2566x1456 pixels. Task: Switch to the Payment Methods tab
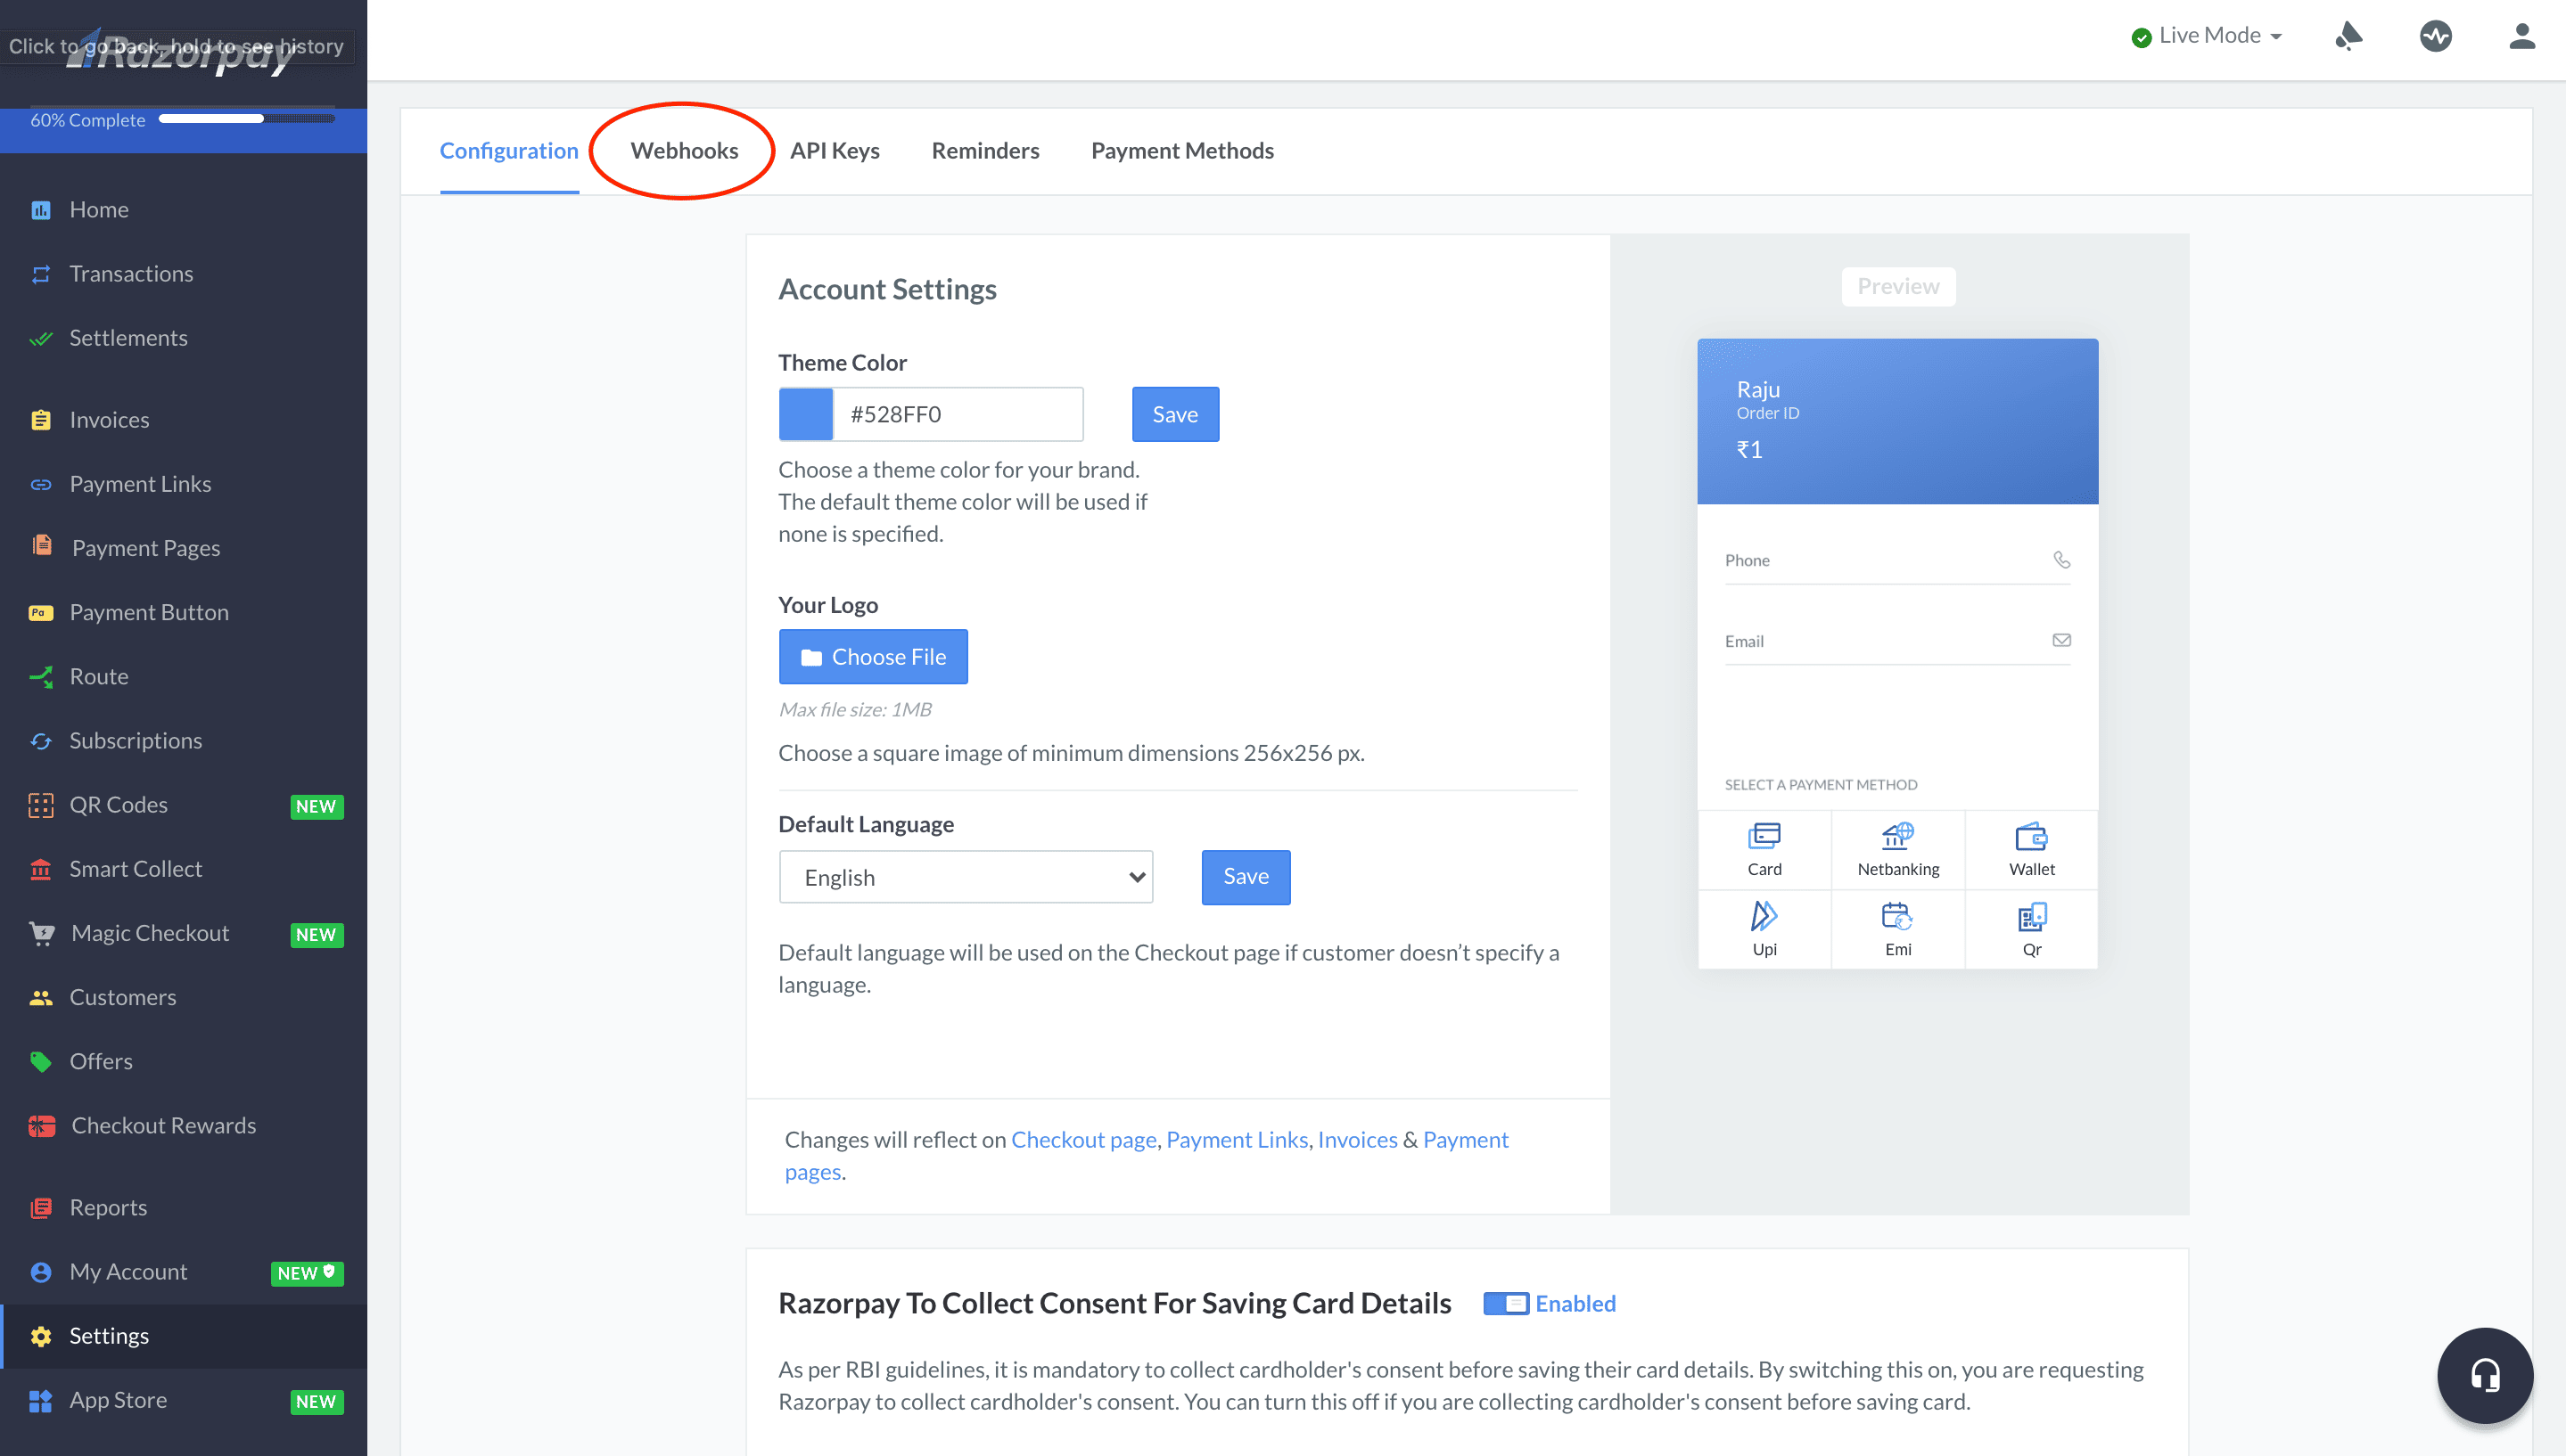[1181, 150]
